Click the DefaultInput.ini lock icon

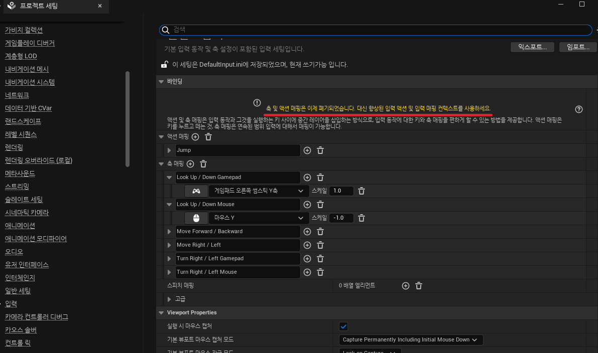pos(164,64)
